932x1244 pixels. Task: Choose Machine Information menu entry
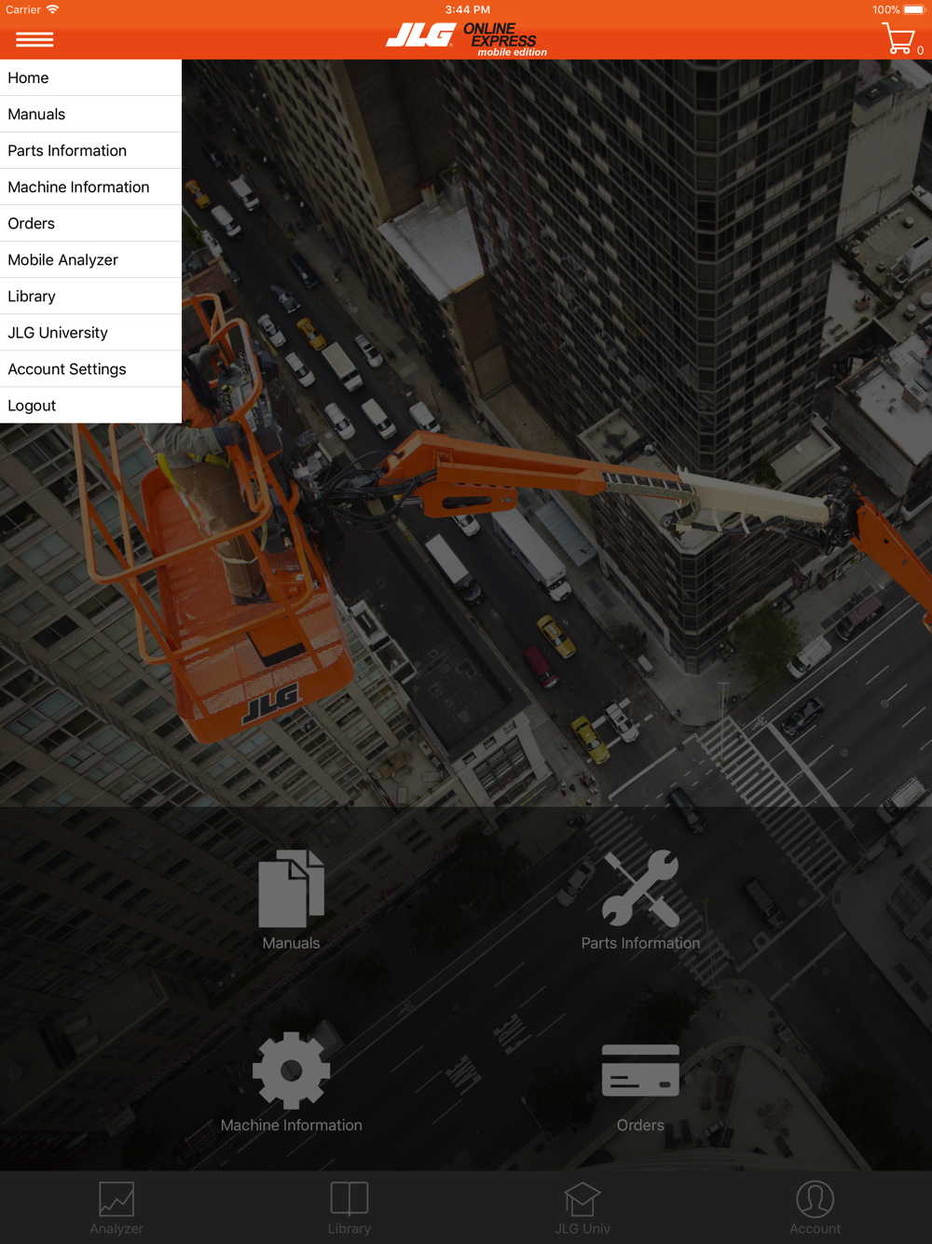pyautogui.click(x=90, y=187)
